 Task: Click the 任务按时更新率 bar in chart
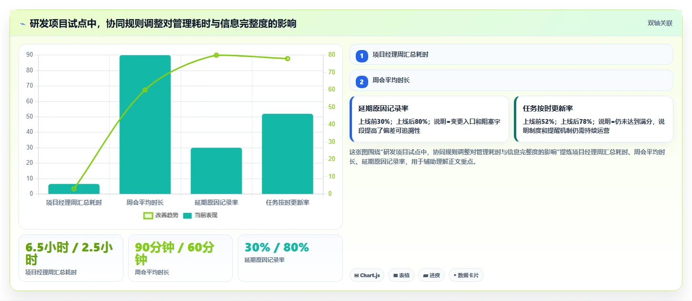288,154
